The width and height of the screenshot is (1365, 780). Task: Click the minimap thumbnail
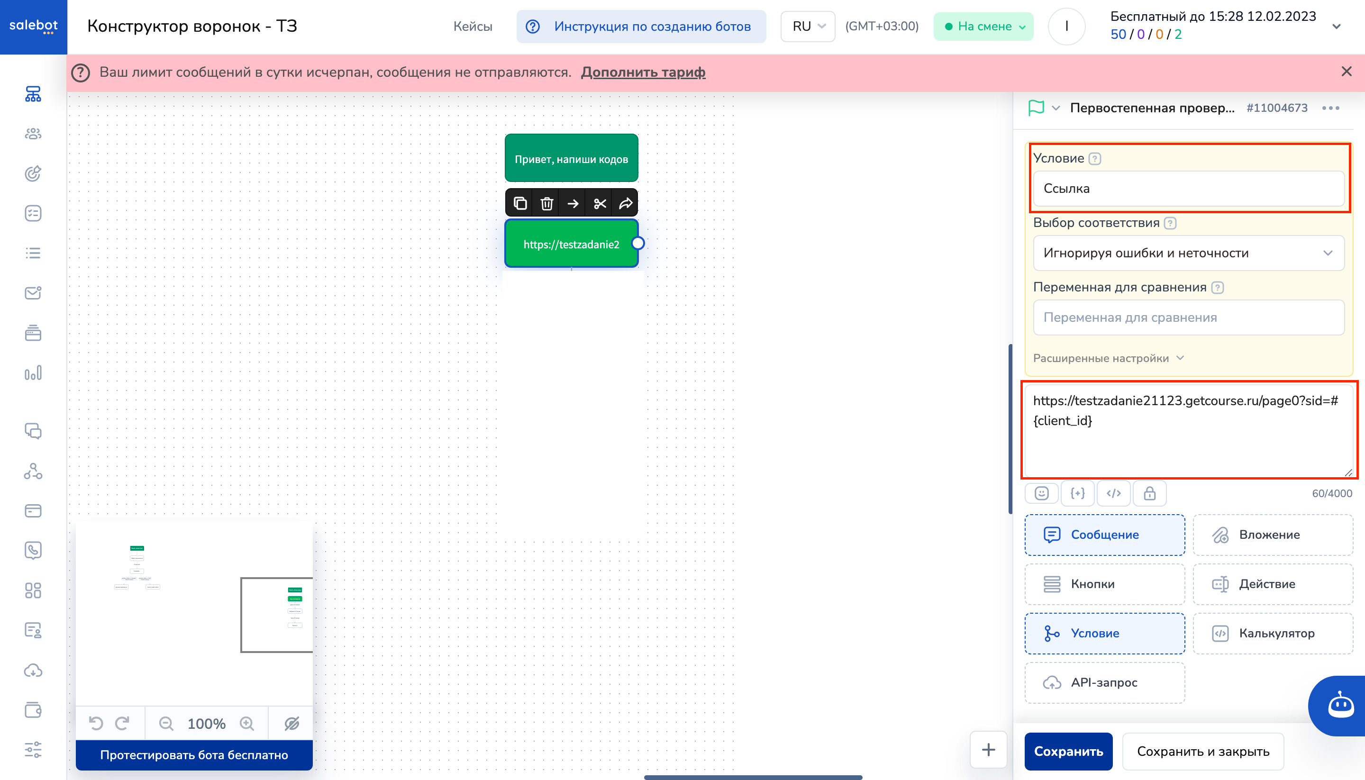click(194, 613)
